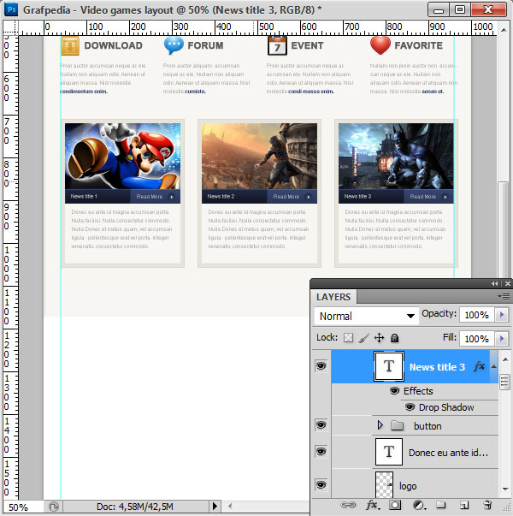Open the blend mode Normal dropdown
513x516 pixels.
tap(366, 316)
